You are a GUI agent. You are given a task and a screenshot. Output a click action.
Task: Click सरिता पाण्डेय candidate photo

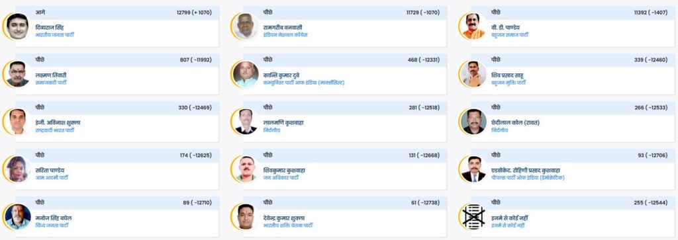click(18, 169)
